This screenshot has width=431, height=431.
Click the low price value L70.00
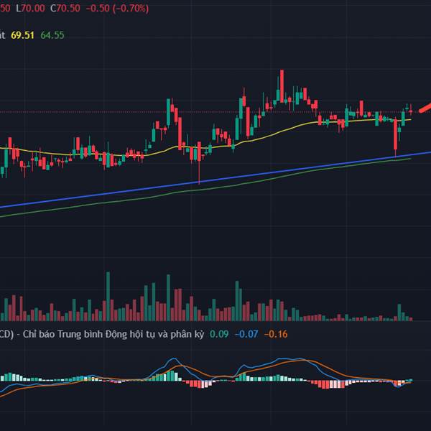(30, 8)
